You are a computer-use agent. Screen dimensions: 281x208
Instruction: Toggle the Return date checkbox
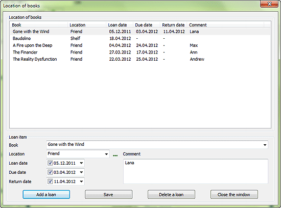point(50,181)
